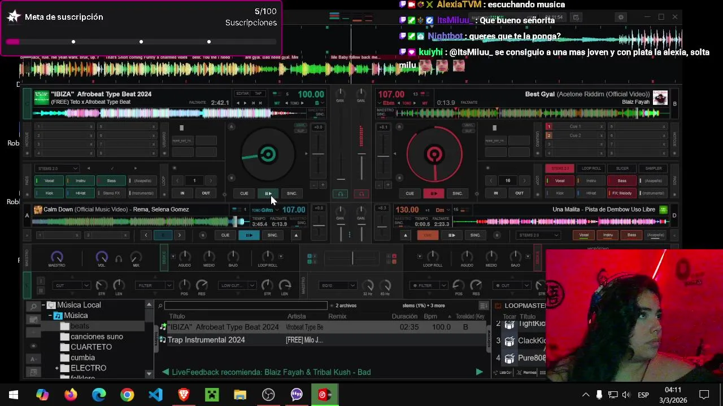
Task: Open Firefox from taskbar
Action: [x=71, y=395]
